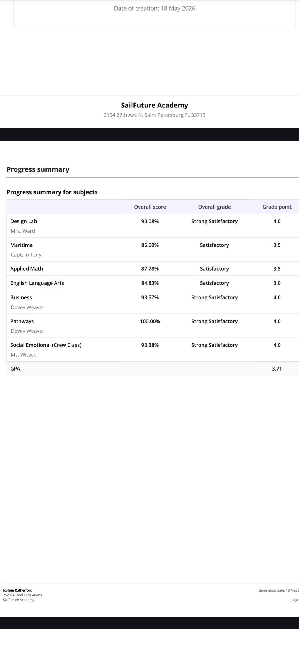Image resolution: width=299 pixels, height=648 pixels.
Task: Click the Date of creation text
Action: coord(154,8)
